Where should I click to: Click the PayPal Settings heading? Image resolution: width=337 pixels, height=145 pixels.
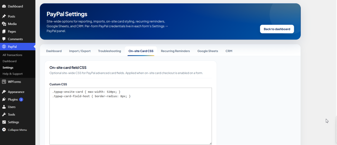click(x=67, y=14)
